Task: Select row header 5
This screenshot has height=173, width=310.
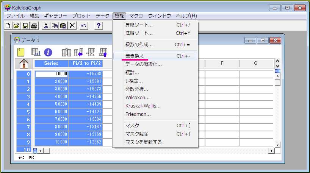Action: [24, 112]
